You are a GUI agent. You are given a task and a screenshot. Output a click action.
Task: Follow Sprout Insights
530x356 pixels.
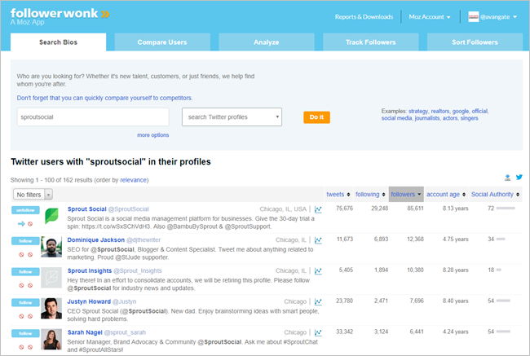click(x=25, y=271)
